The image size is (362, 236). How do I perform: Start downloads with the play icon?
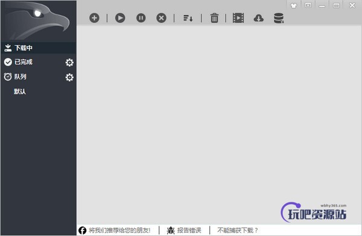(120, 17)
